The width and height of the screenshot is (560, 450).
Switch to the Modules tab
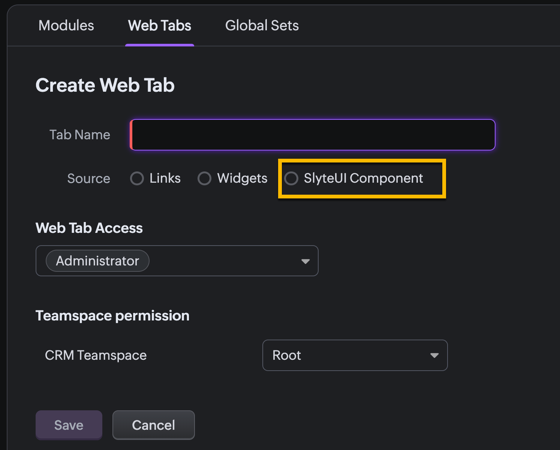coord(66,25)
